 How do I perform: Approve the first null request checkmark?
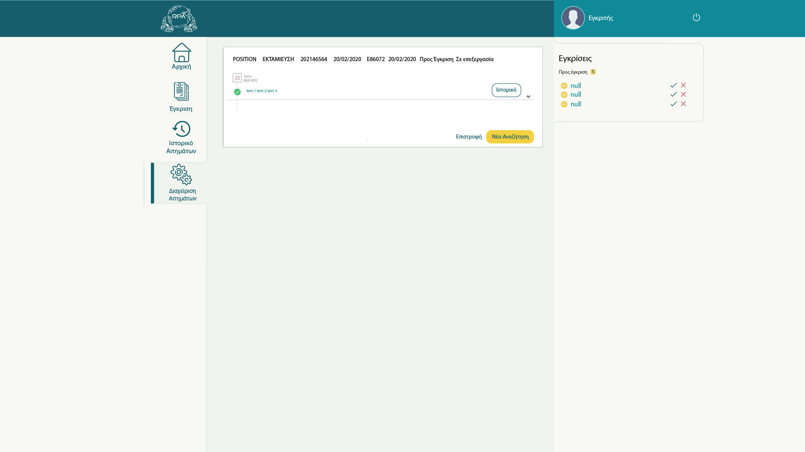[x=673, y=85]
